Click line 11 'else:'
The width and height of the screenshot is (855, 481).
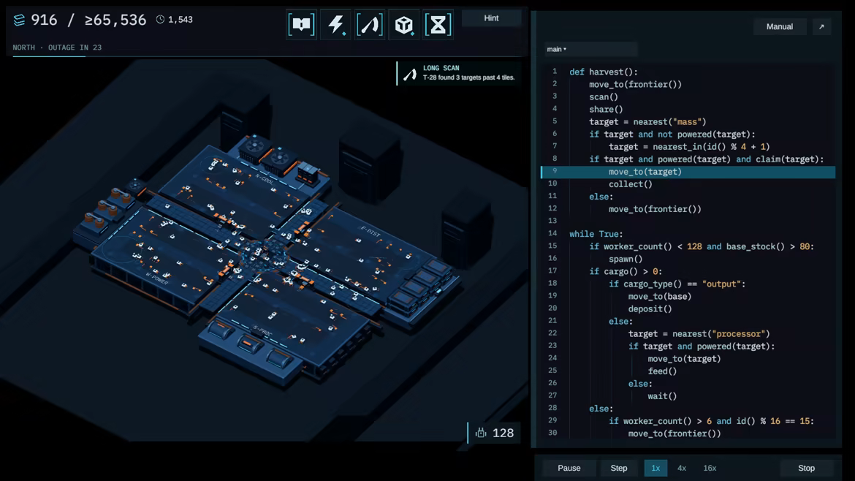tap(601, 197)
